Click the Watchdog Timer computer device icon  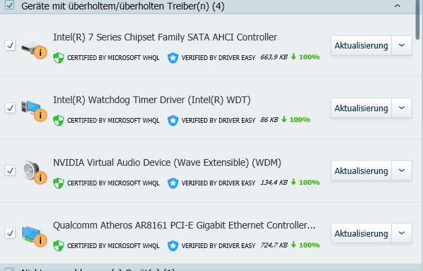34,111
